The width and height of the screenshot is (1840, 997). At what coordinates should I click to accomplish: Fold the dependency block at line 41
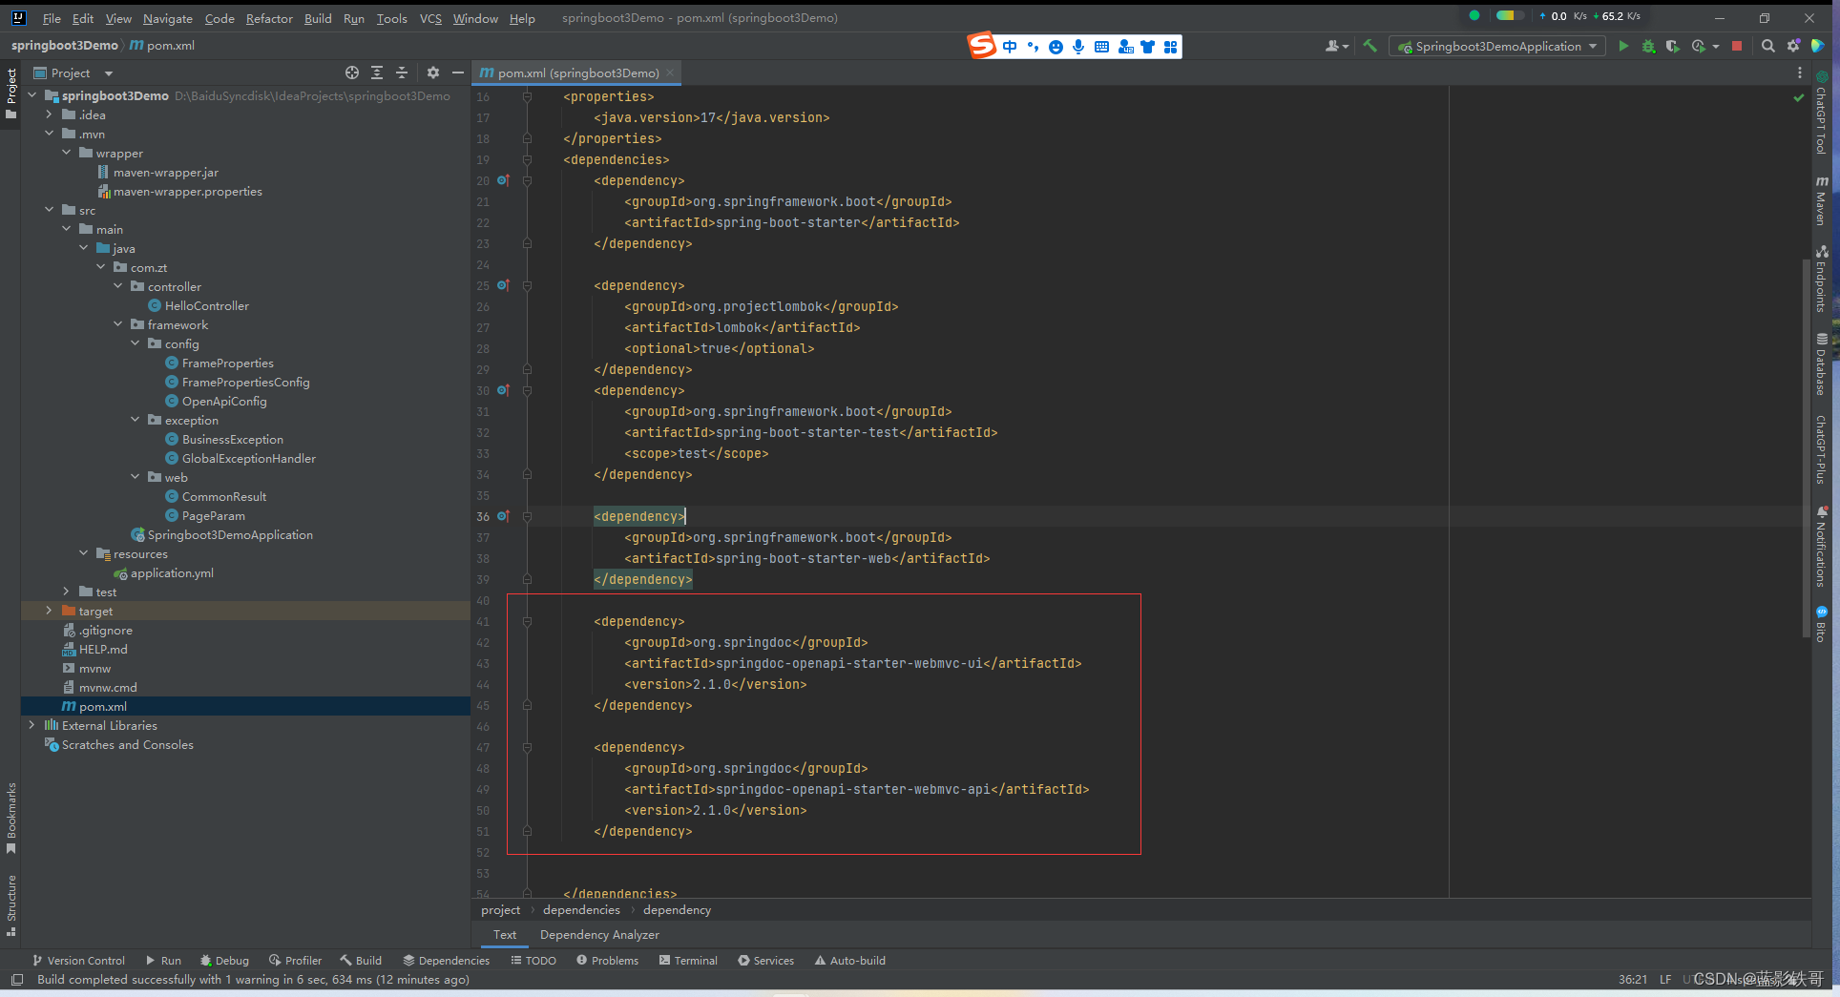pos(527,621)
